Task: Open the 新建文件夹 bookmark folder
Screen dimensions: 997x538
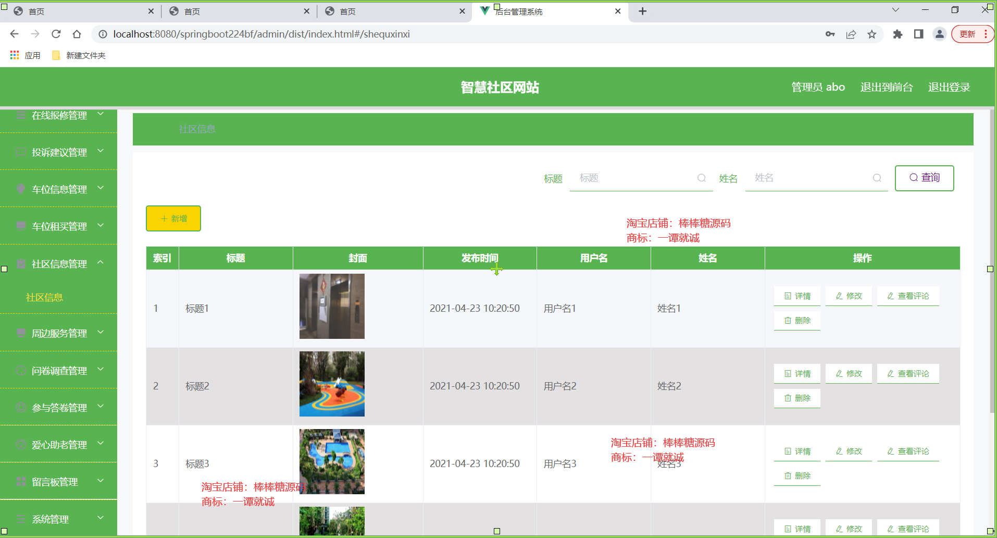Action: click(x=79, y=55)
